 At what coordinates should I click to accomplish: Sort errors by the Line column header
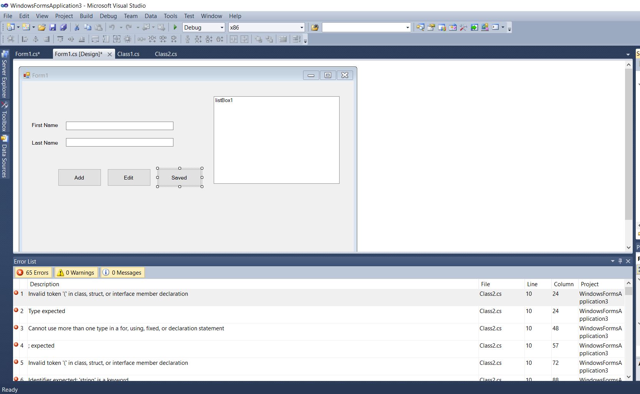point(538,284)
